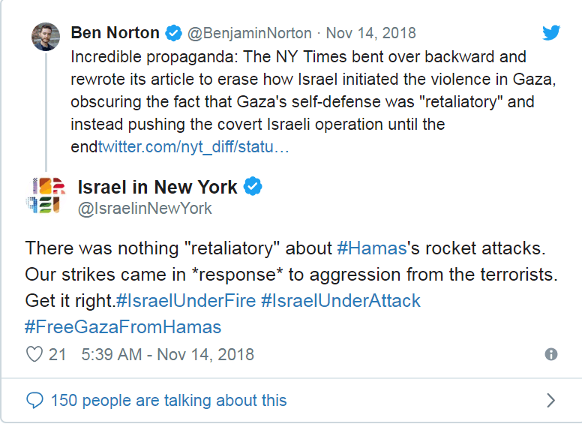
Task: Click the Twitter bird logo
Action: [551, 32]
